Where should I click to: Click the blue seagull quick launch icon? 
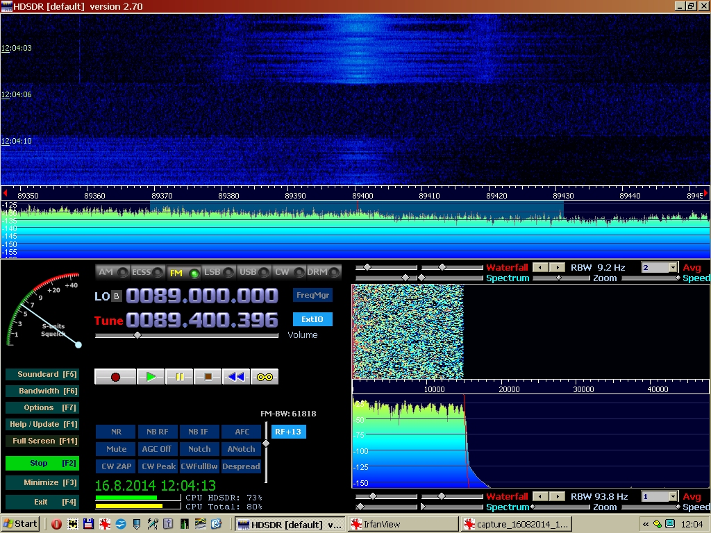click(x=121, y=525)
